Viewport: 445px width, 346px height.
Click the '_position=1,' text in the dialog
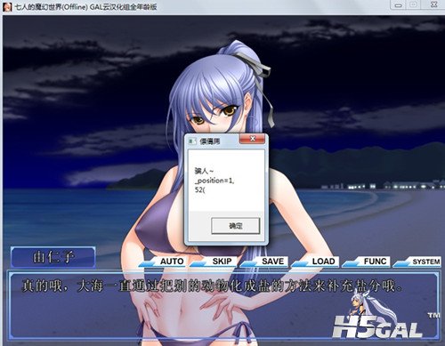[214, 181]
